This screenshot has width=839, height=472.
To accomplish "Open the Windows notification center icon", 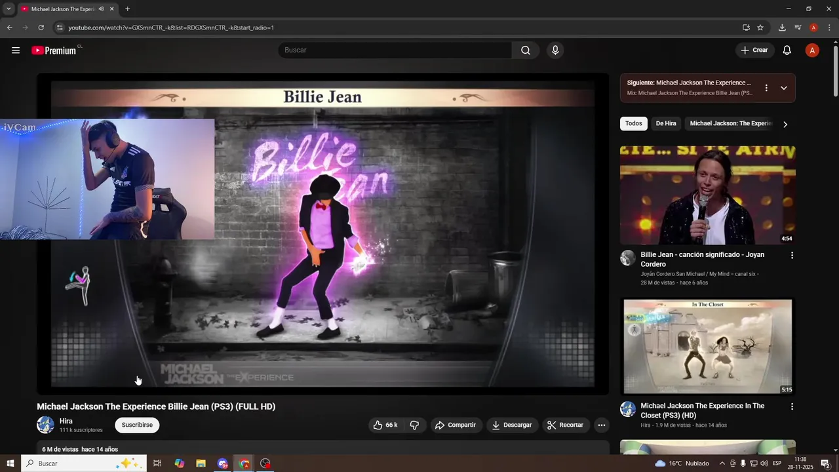I will 826,463.
